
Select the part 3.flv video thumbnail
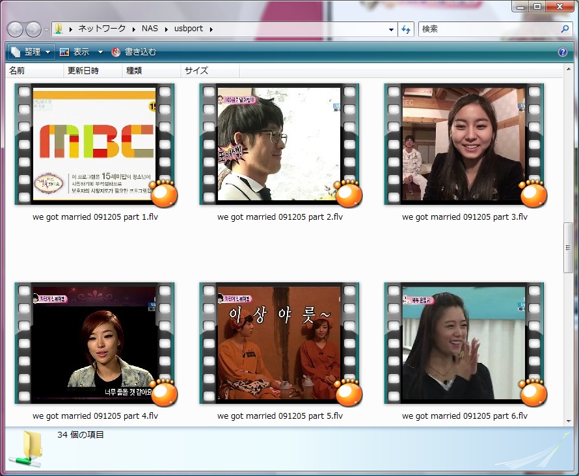(464, 144)
